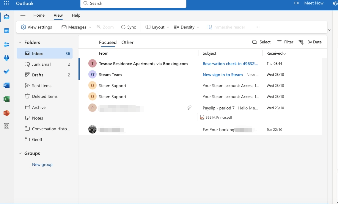Open the Notes folder
Viewport: 338px width, 204px height.
[x=45, y=118]
